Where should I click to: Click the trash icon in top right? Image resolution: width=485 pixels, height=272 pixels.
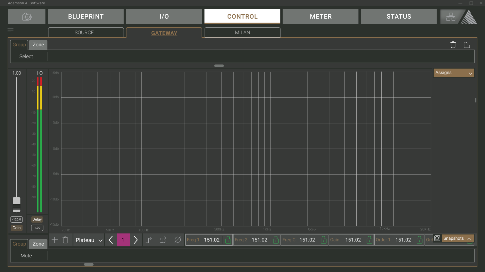(x=453, y=45)
